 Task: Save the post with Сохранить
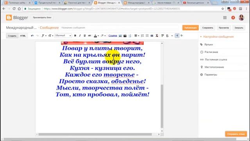(x=207, y=28)
